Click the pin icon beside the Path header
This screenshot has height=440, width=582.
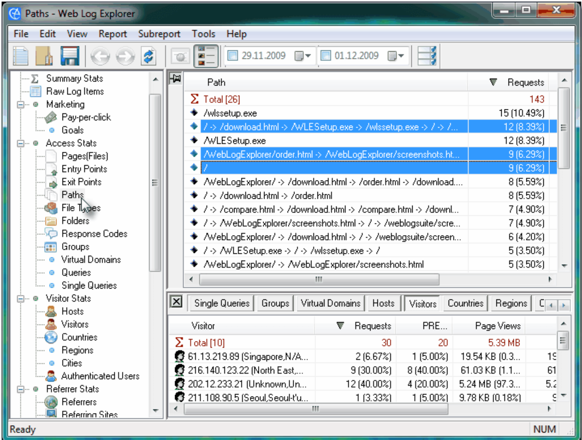pos(175,79)
